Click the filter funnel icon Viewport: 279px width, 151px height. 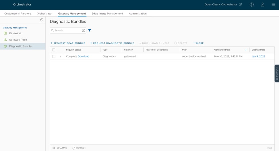coord(90,30)
